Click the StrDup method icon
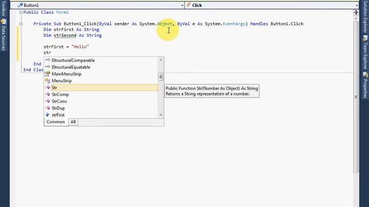This screenshot has width=369, height=207. (x=47, y=108)
